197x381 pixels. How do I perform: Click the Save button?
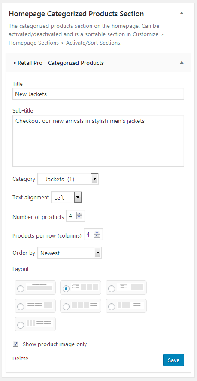coord(173,360)
